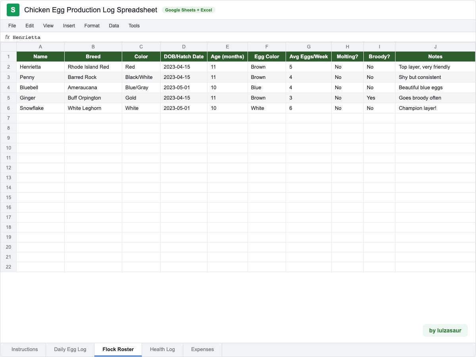Click the fx formula icon
This screenshot has width=476, height=357.
click(x=7, y=37)
